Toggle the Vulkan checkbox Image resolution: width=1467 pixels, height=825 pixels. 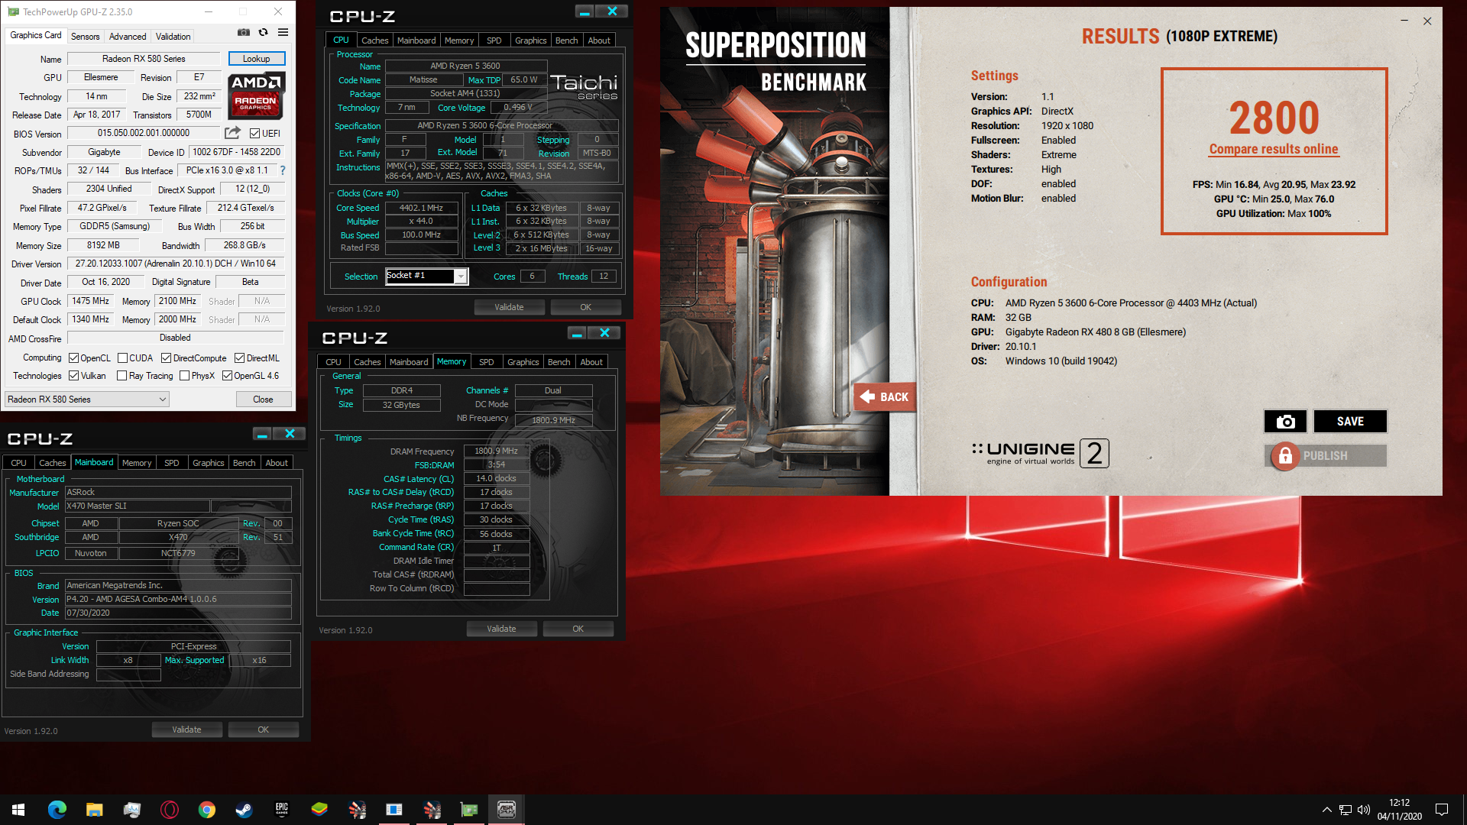point(73,376)
